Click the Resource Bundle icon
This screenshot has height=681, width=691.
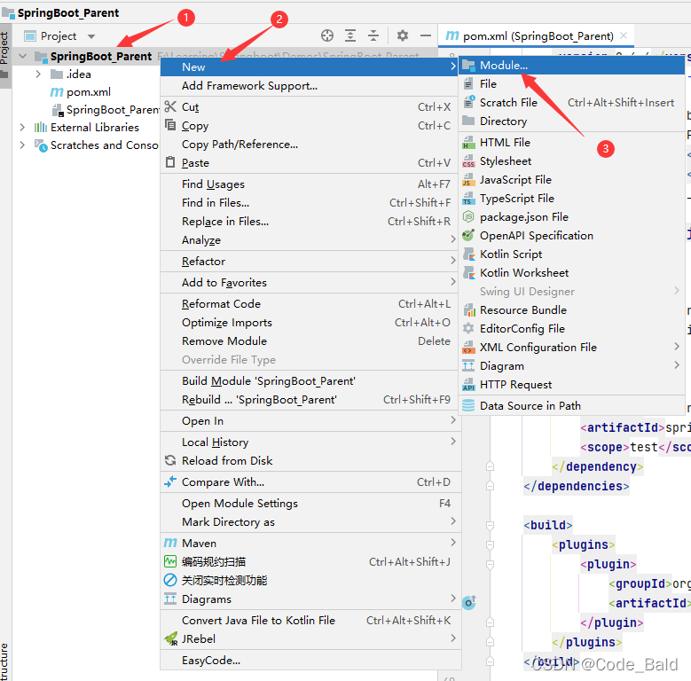pos(468,310)
